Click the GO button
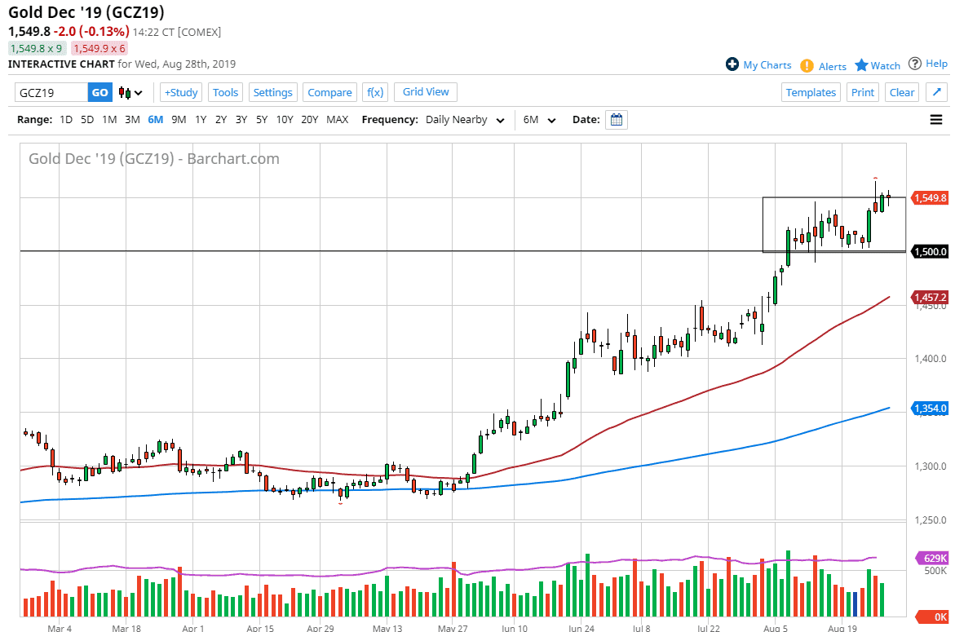Screen dimensions: 955x632 (99, 92)
